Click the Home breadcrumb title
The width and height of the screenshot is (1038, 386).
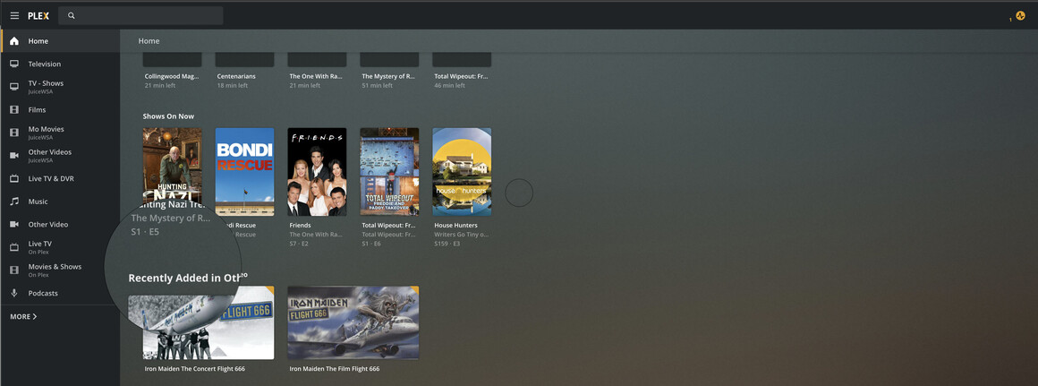149,41
